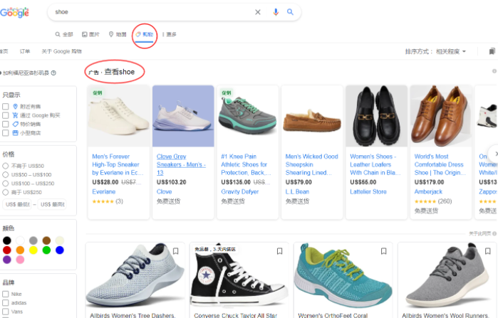Click the Gravity Defyer seller link
The image size is (498, 318).
click(x=240, y=192)
